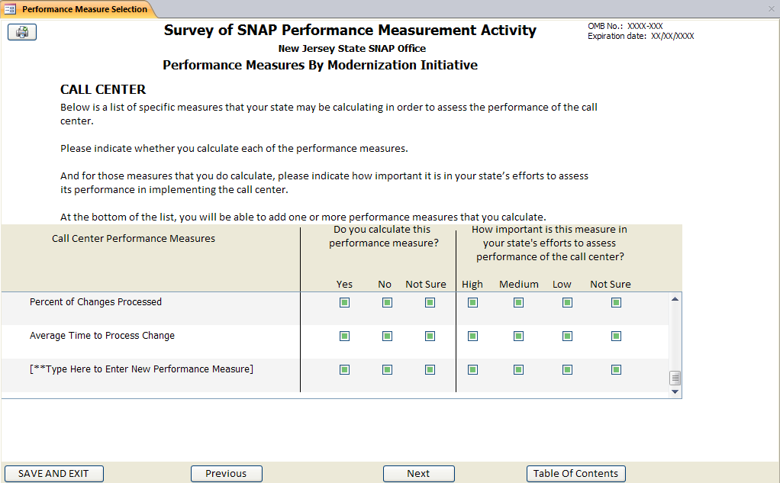Mark Not Sure calculate for Percent of Changes Processed
The height and width of the screenshot is (483, 780).
click(430, 302)
